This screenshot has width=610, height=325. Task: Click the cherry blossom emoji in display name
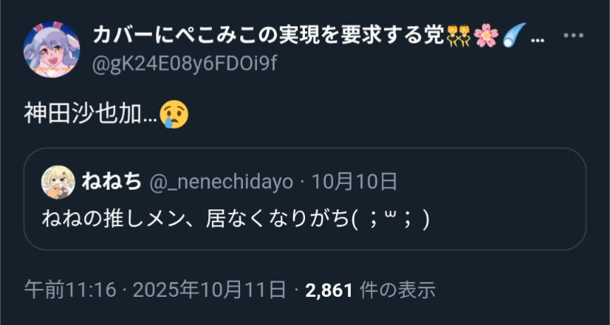486,36
